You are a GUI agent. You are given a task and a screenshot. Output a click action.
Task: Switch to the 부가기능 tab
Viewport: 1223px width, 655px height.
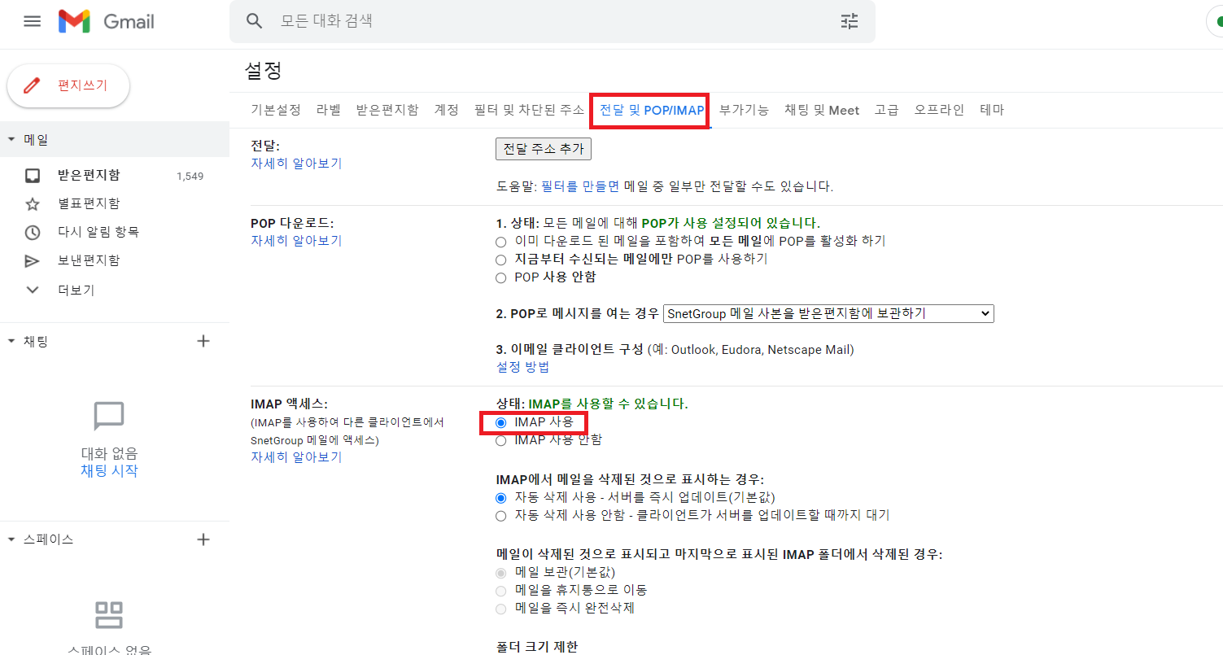744,110
